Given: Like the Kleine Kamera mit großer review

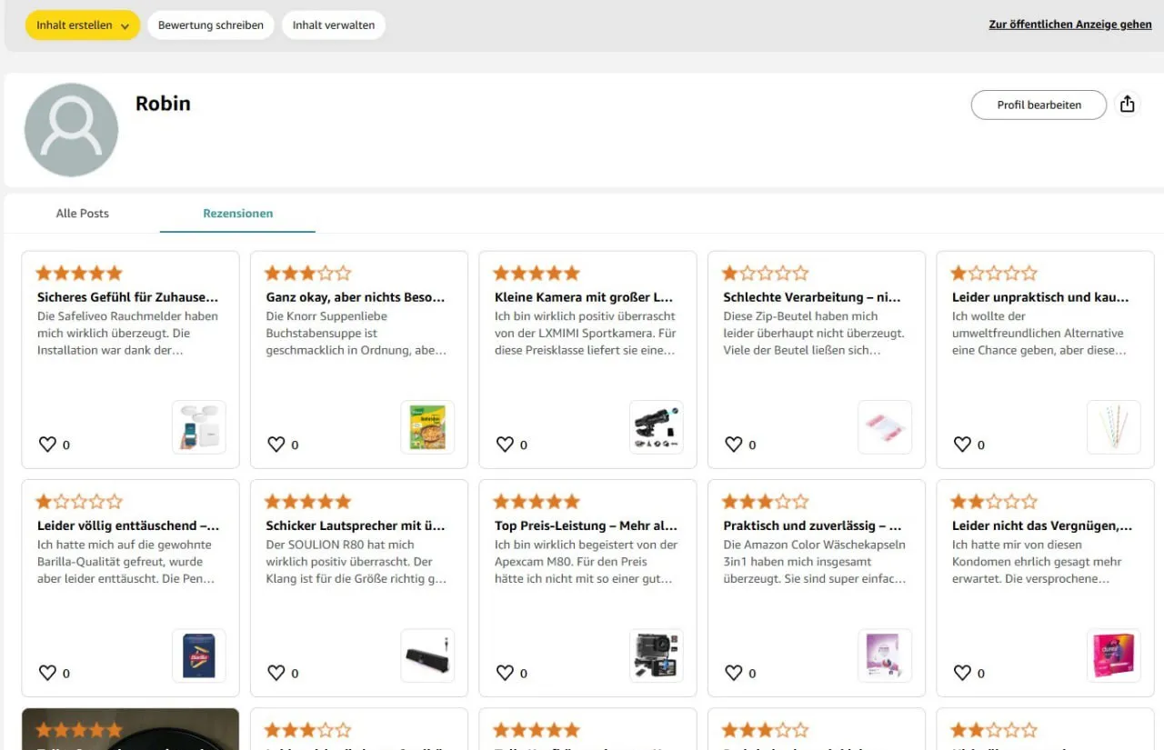Looking at the screenshot, I should click(x=505, y=444).
